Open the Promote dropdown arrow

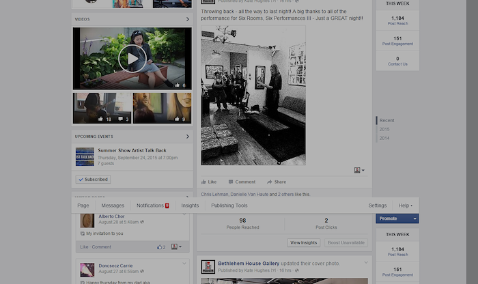tap(415, 218)
